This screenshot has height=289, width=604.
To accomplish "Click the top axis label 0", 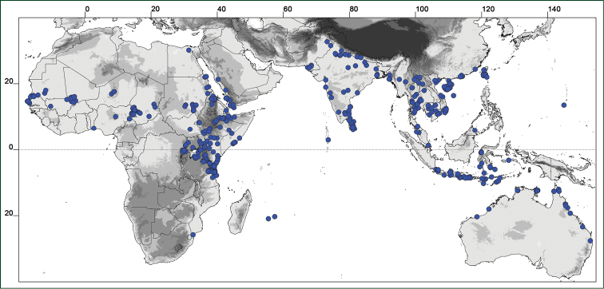I will tap(87, 9).
